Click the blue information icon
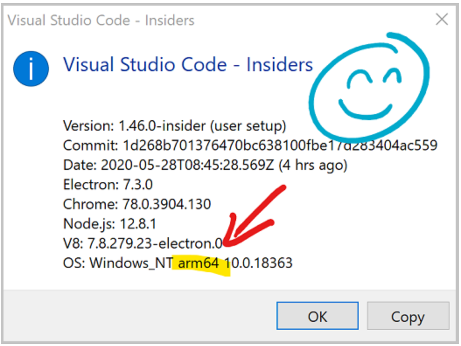Screen dimensions: 461x346 (x=31, y=69)
